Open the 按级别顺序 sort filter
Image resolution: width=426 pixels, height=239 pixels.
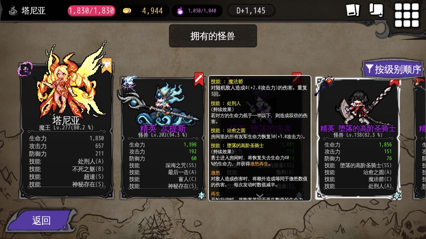pos(393,69)
